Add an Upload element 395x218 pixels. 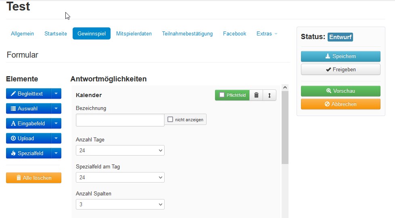(29, 138)
